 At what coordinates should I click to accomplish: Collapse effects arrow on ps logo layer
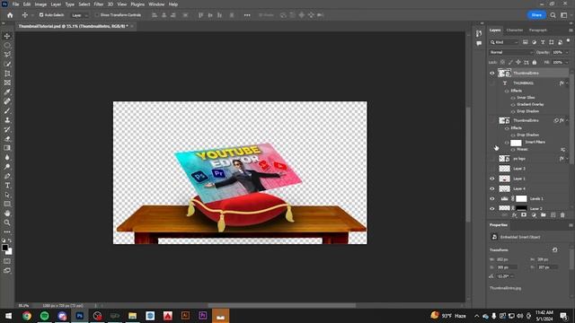[x=567, y=159]
